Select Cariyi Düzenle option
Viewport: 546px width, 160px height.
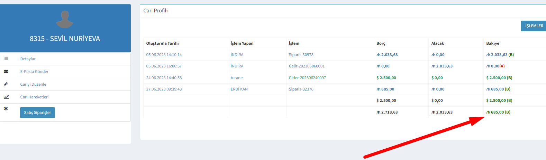tap(33, 84)
